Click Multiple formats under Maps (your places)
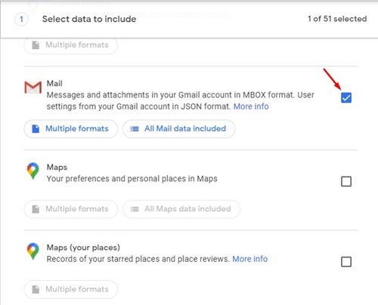Screen dimensions: 378x305 coord(71,289)
